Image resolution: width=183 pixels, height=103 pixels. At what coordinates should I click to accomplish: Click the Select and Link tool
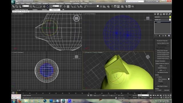[13, 6]
